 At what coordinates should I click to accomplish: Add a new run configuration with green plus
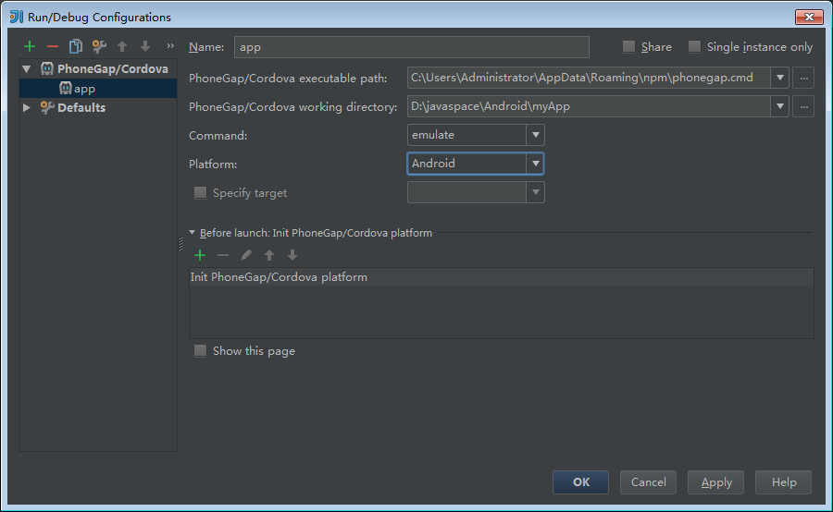click(30, 47)
